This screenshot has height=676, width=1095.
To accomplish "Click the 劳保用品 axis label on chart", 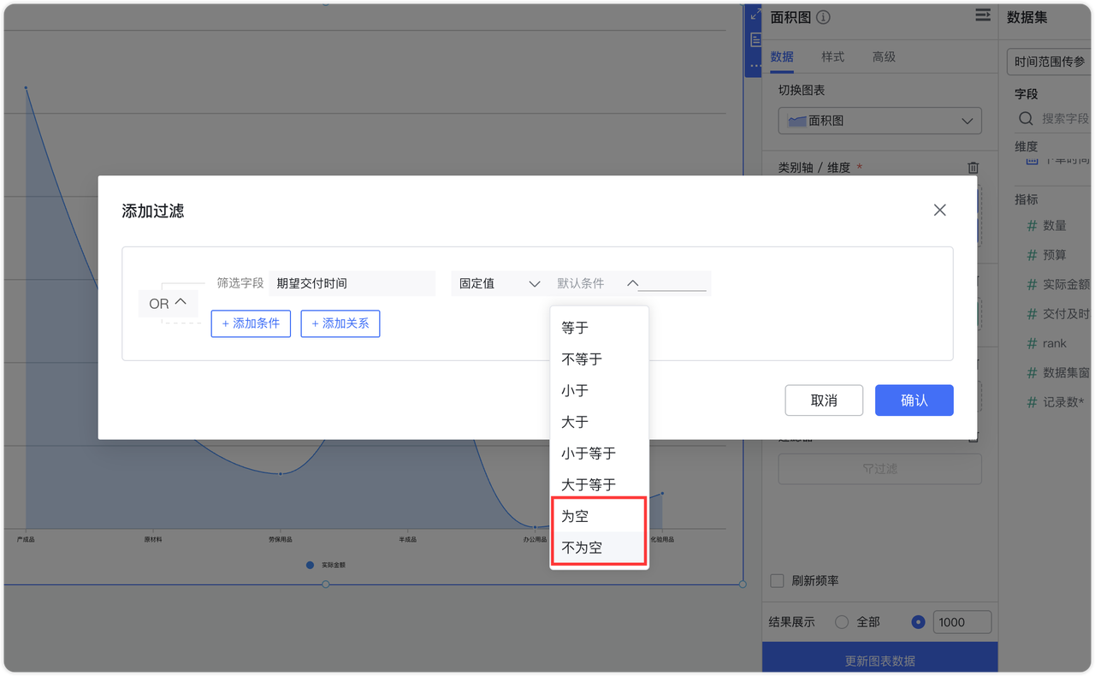I will click(281, 540).
